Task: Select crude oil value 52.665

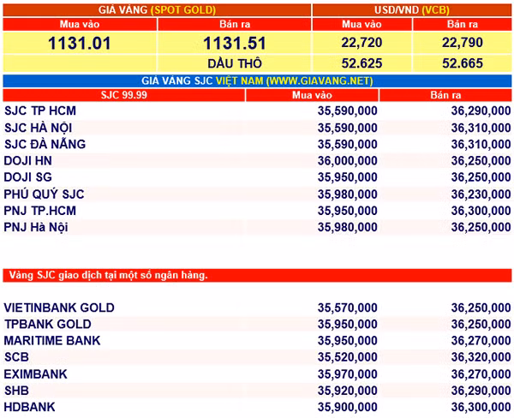Action: (x=463, y=63)
